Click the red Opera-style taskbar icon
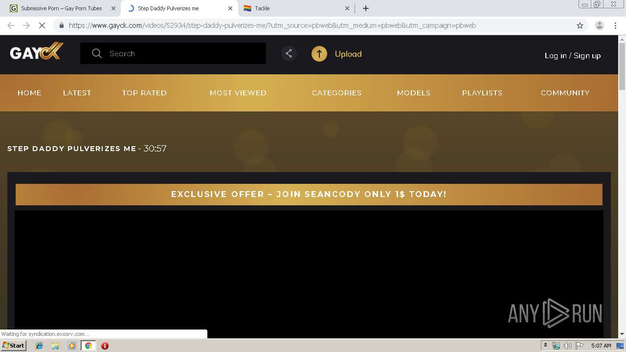The height and width of the screenshot is (352, 626). (105, 346)
